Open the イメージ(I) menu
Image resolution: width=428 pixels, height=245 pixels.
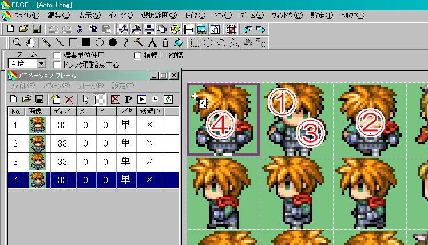coord(121,15)
